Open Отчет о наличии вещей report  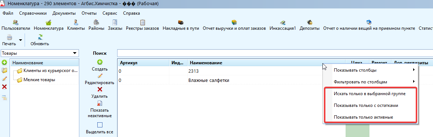tap(369, 25)
